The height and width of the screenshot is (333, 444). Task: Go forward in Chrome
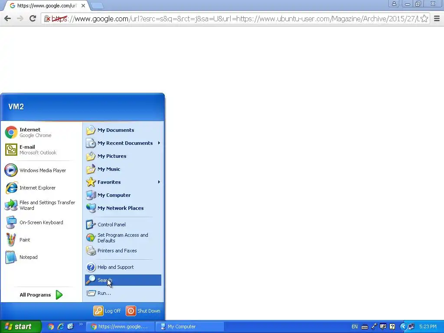(20, 19)
